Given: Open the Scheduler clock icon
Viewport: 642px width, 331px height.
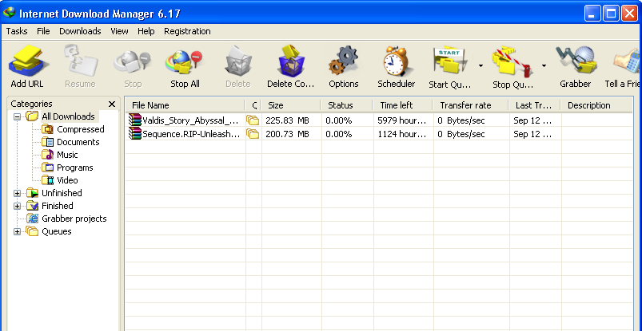Looking at the screenshot, I should coord(396,61).
